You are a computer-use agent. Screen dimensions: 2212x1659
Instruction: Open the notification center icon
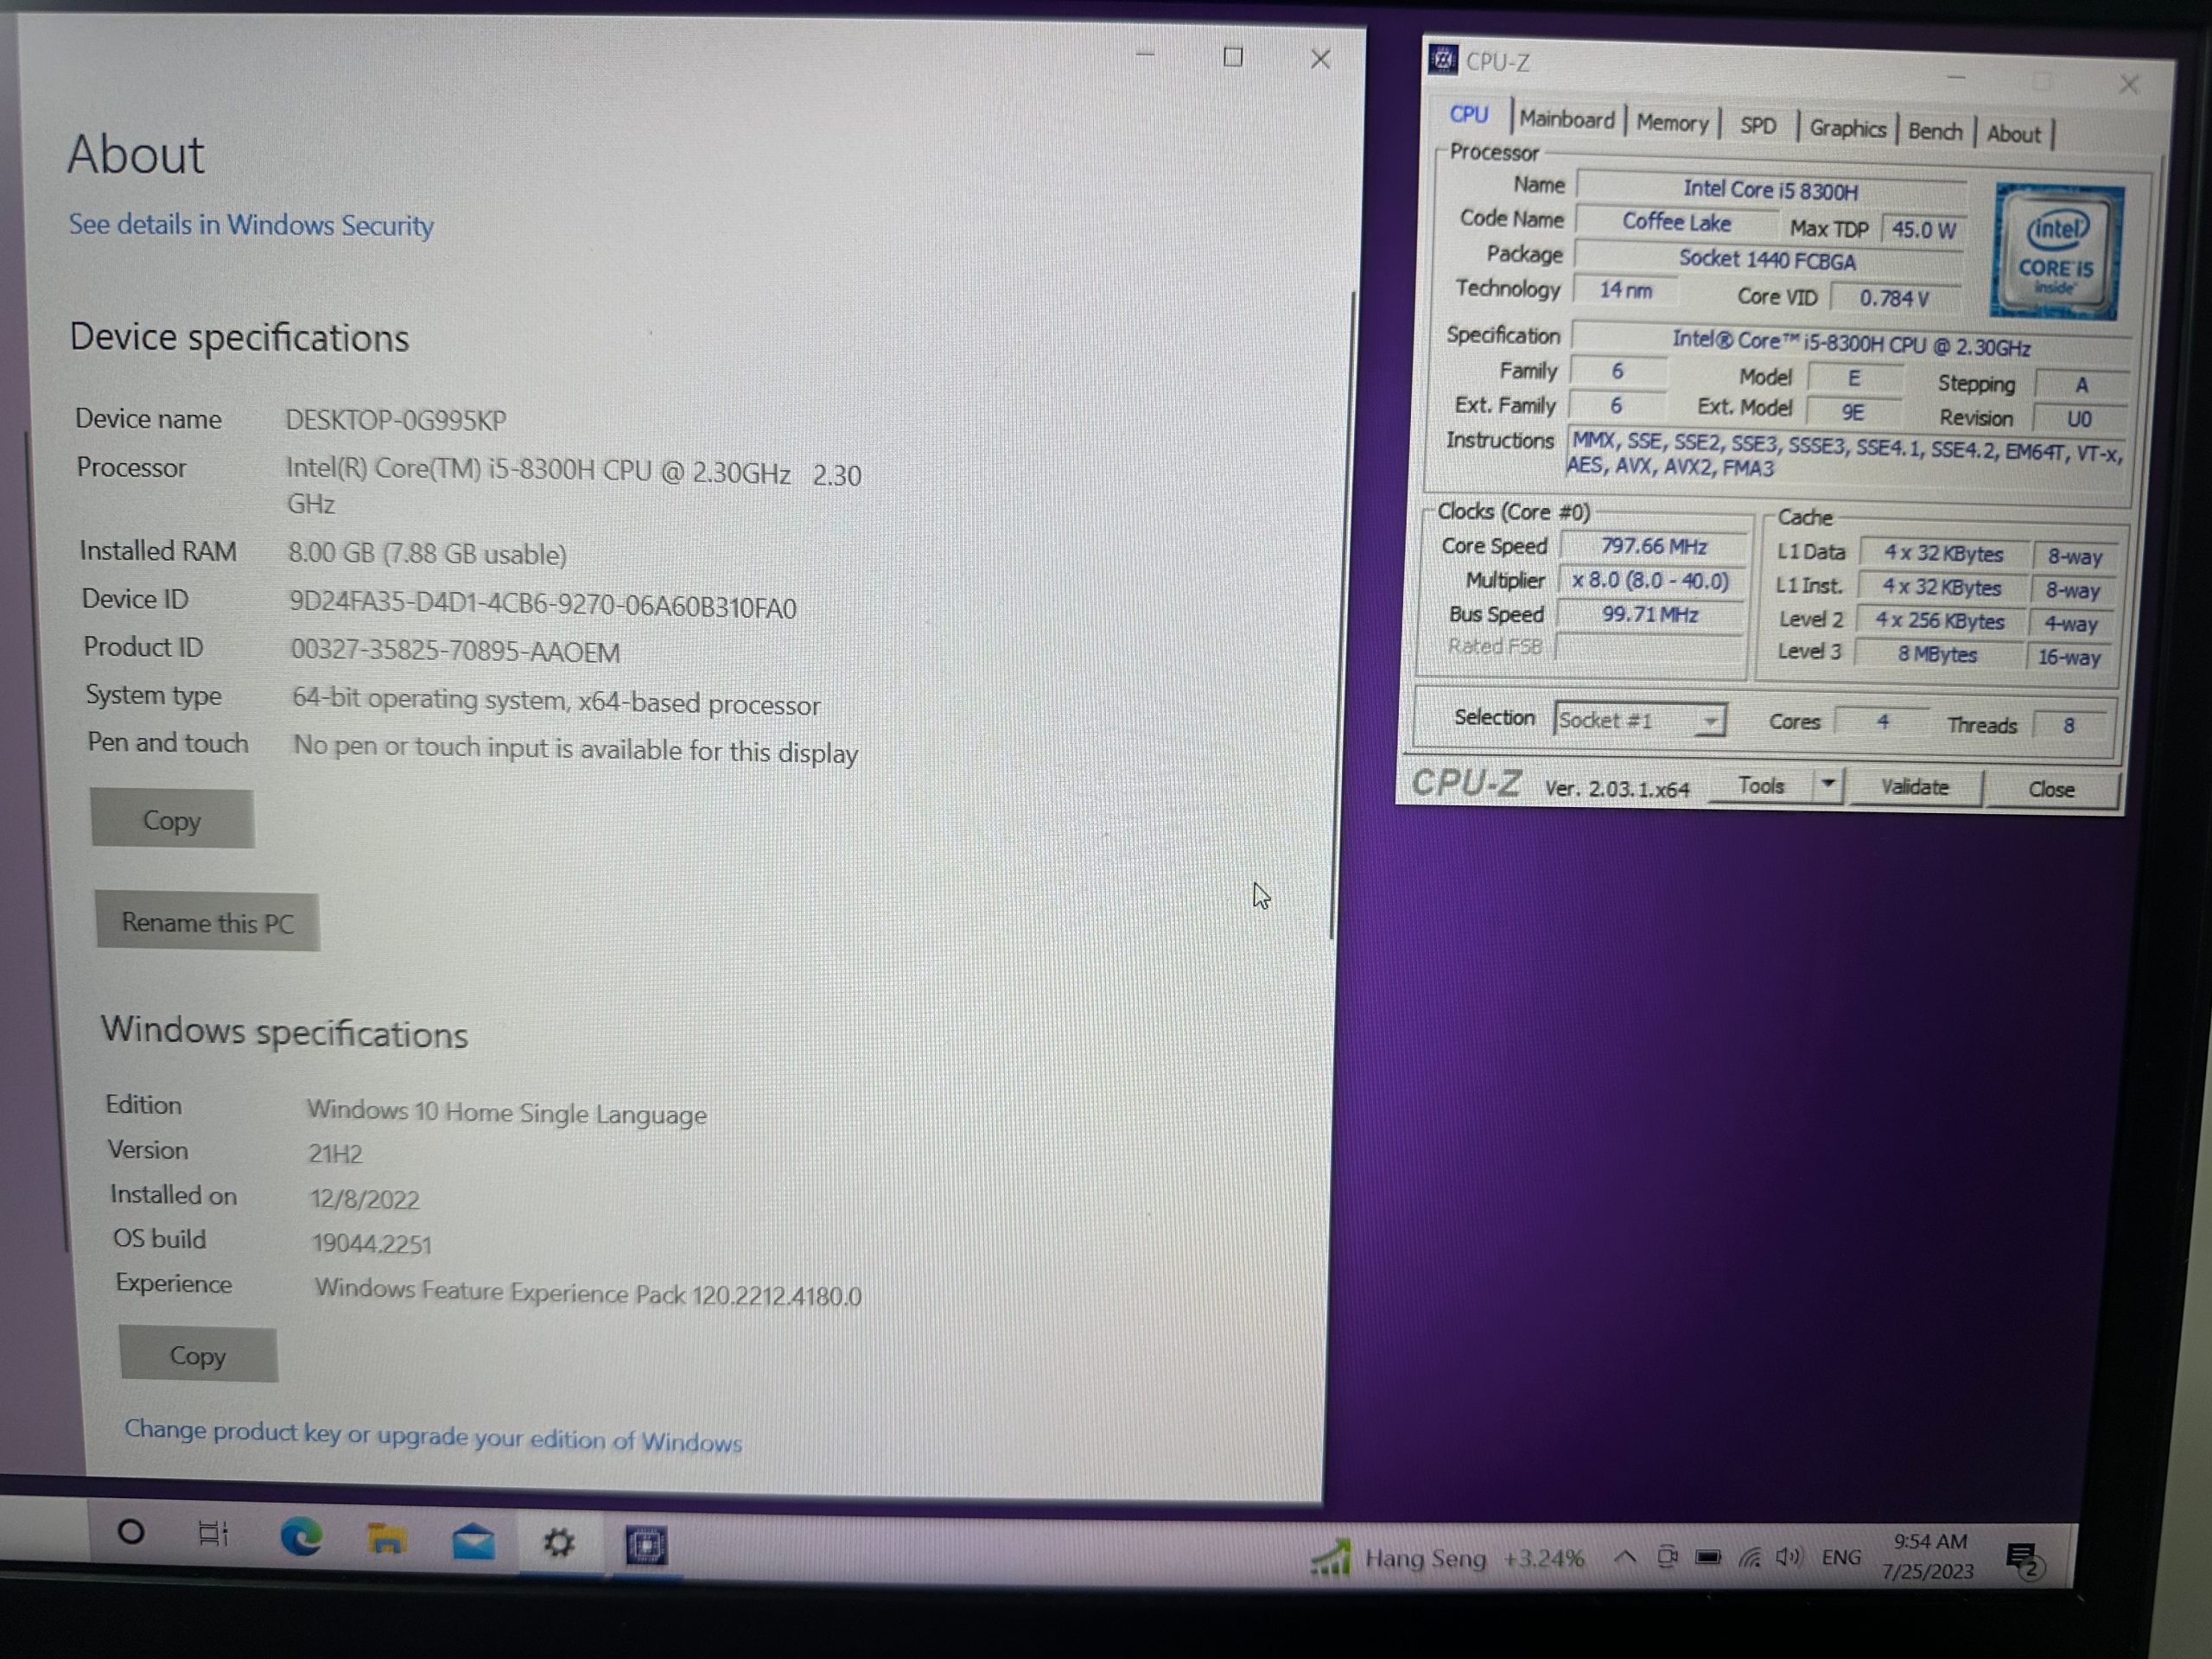pyautogui.click(x=2024, y=1559)
